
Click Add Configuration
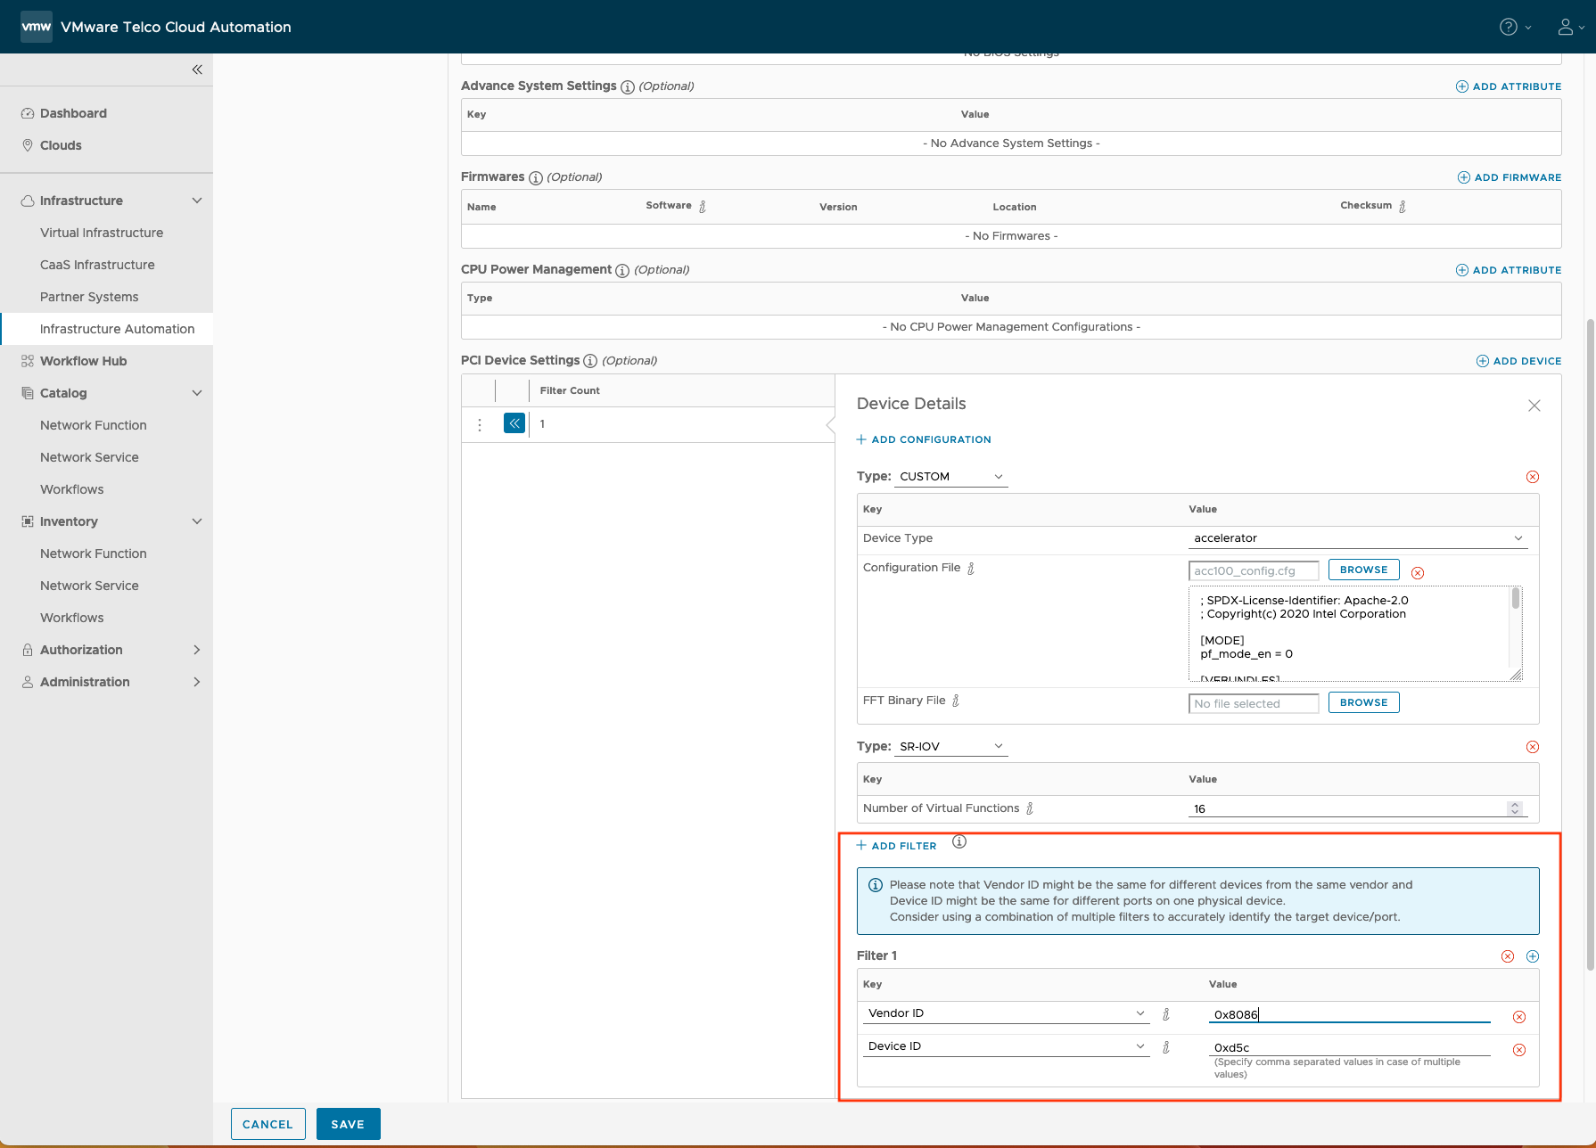[924, 439]
